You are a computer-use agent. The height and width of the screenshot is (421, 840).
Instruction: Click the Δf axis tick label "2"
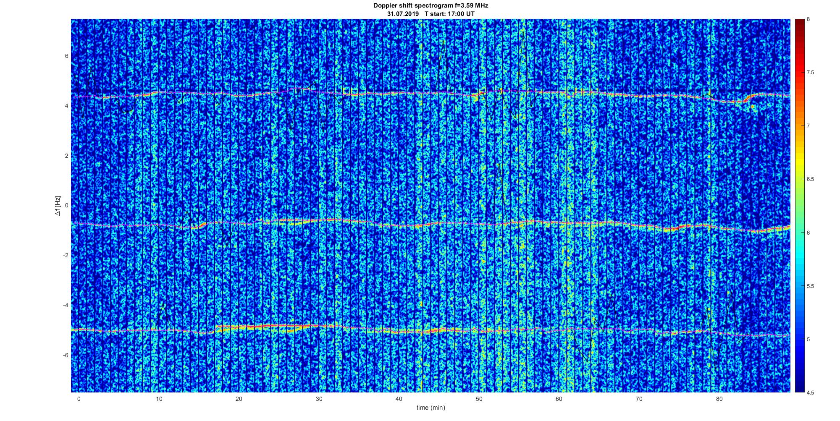click(x=67, y=156)
